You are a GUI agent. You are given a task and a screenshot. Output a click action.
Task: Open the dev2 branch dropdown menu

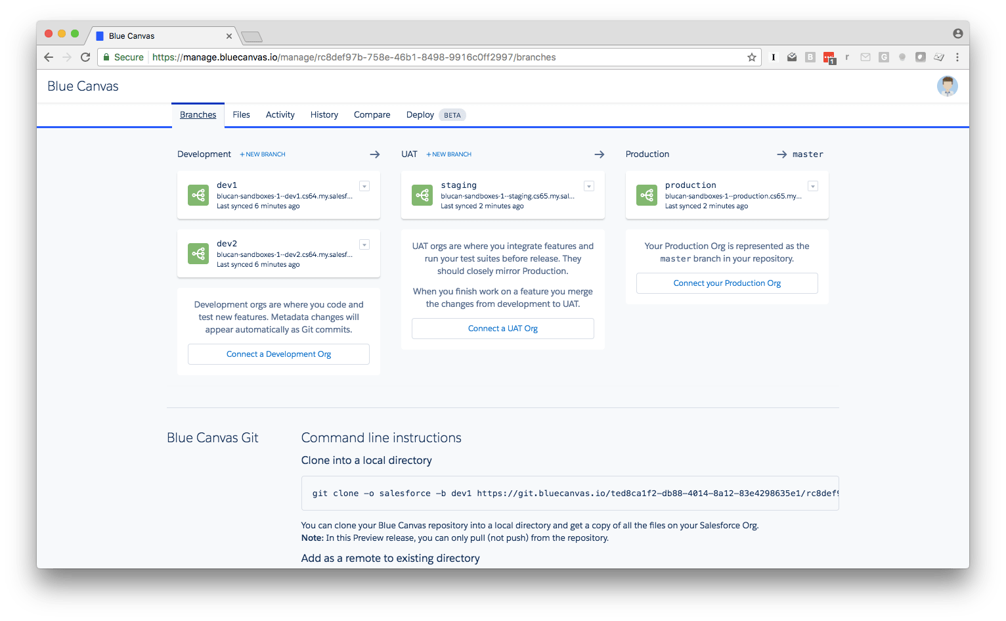[364, 244]
